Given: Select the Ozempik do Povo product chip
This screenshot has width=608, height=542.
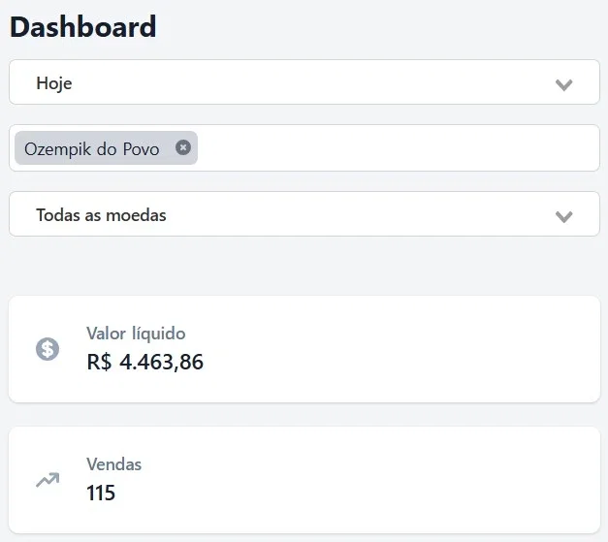Looking at the screenshot, I should (92, 149).
